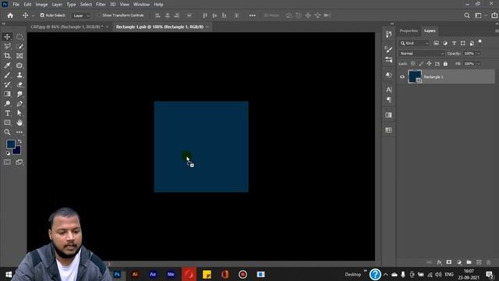Select the Path Selection tool
The image size is (499, 281).
[x=19, y=113]
